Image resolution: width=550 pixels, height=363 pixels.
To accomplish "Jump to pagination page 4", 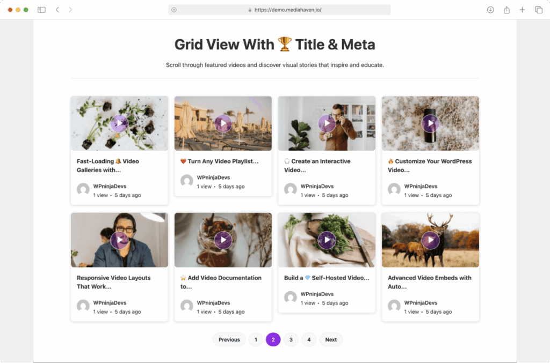I will coord(309,339).
